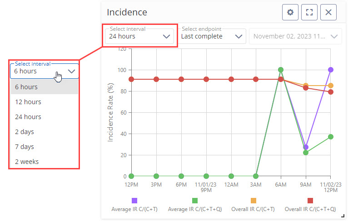The image size is (348, 221).
Task: Toggle red Overall IR C/(C+T+Q) legend swatch
Action: [310, 201]
